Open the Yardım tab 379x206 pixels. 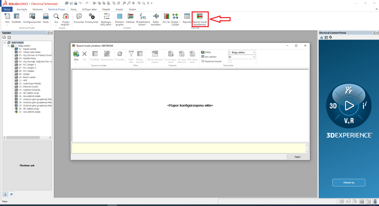pos(132,9)
